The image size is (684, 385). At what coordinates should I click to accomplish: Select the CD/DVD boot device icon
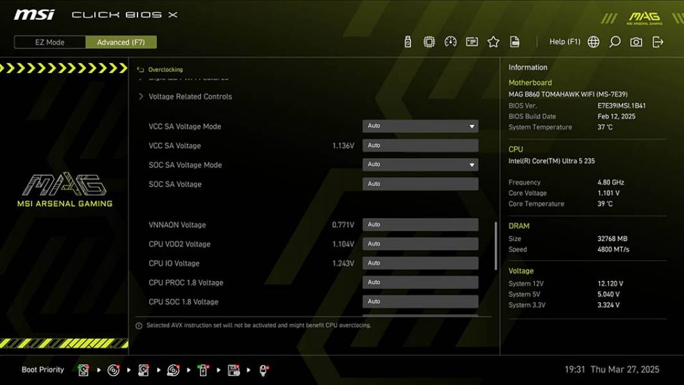pyautogui.click(x=114, y=370)
